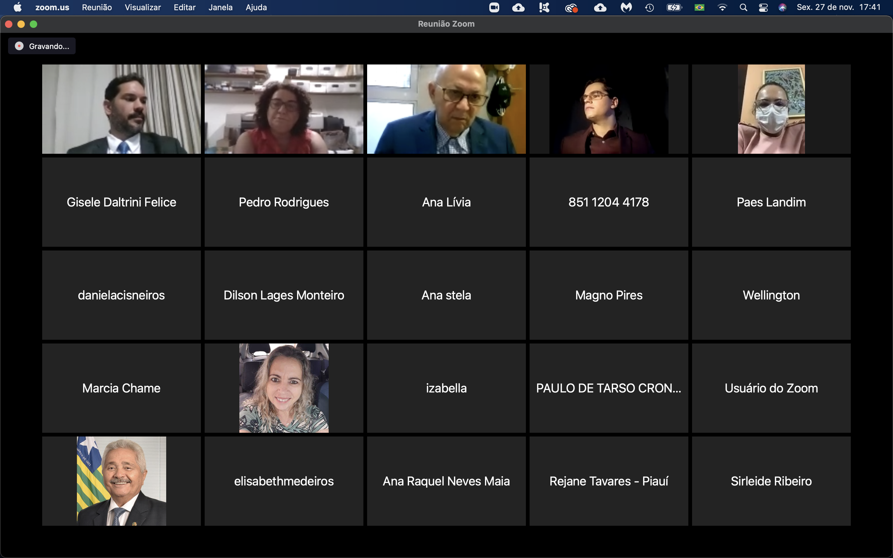
Task: Click the Gravando... recording indicator
Action: [42, 46]
